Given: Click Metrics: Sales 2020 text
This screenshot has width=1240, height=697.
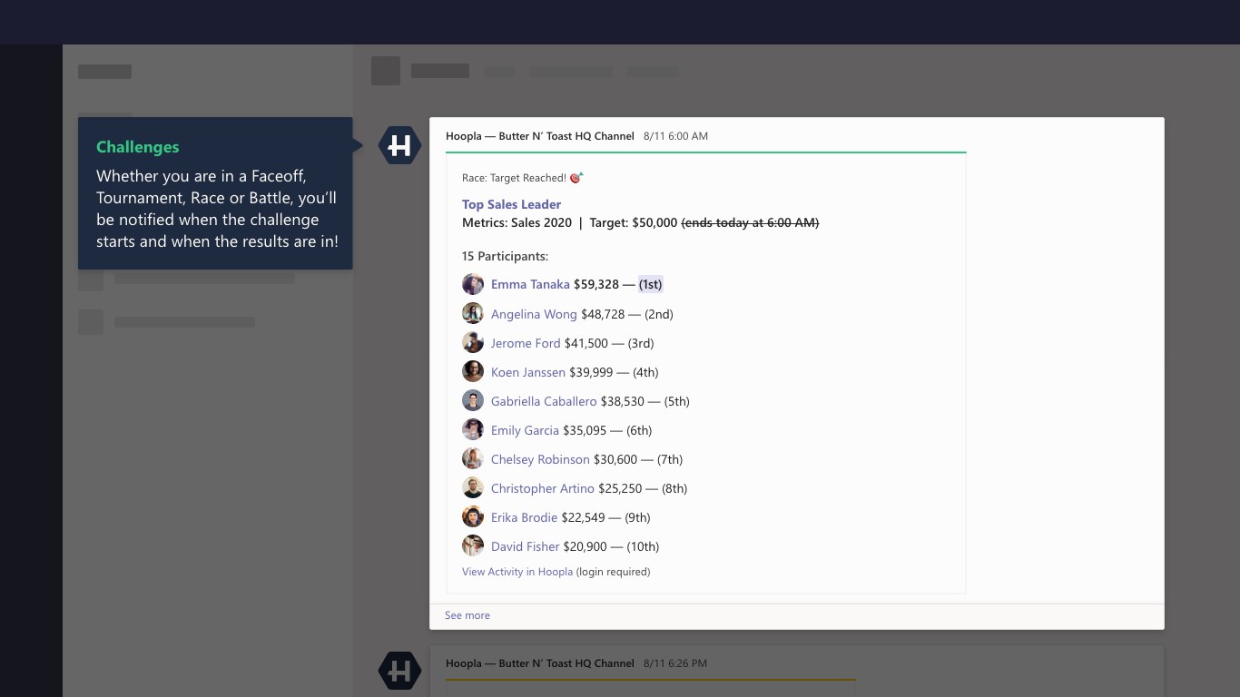Looking at the screenshot, I should pyautogui.click(x=517, y=222).
